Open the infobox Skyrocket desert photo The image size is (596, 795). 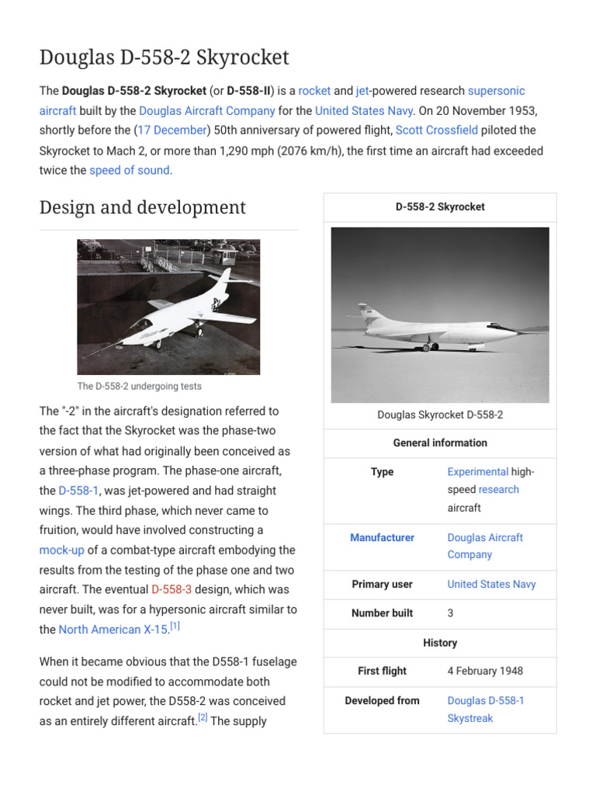pos(440,315)
